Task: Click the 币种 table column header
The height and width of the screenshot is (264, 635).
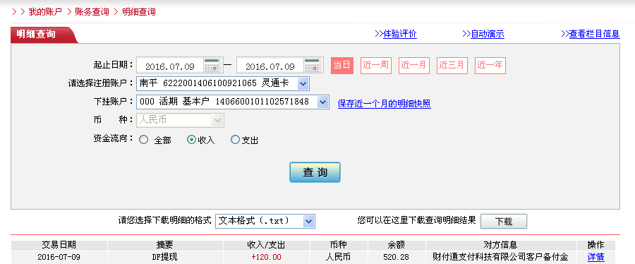Action: [x=339, y=245]
